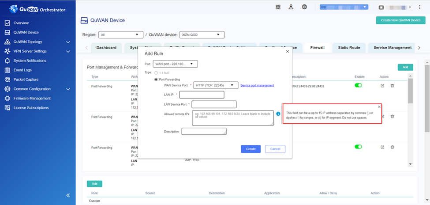Open the Service port management link

(x=257, y=85)
